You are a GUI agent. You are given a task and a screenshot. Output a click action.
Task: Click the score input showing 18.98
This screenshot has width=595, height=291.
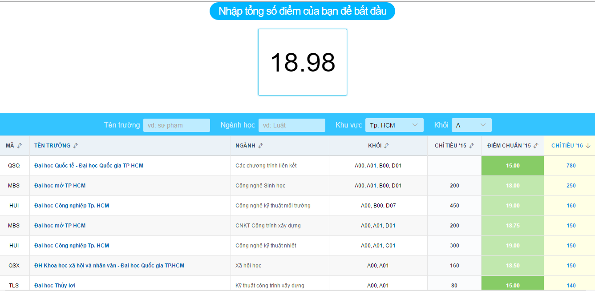[303, 62]
